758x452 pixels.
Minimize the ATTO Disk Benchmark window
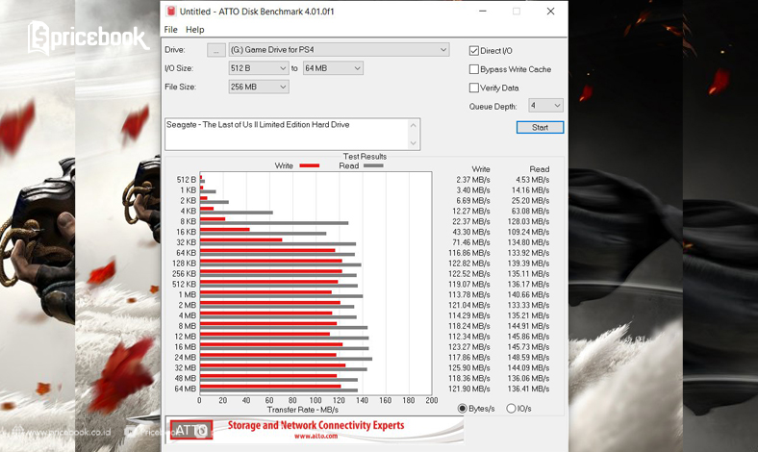[x=483, y=12]
